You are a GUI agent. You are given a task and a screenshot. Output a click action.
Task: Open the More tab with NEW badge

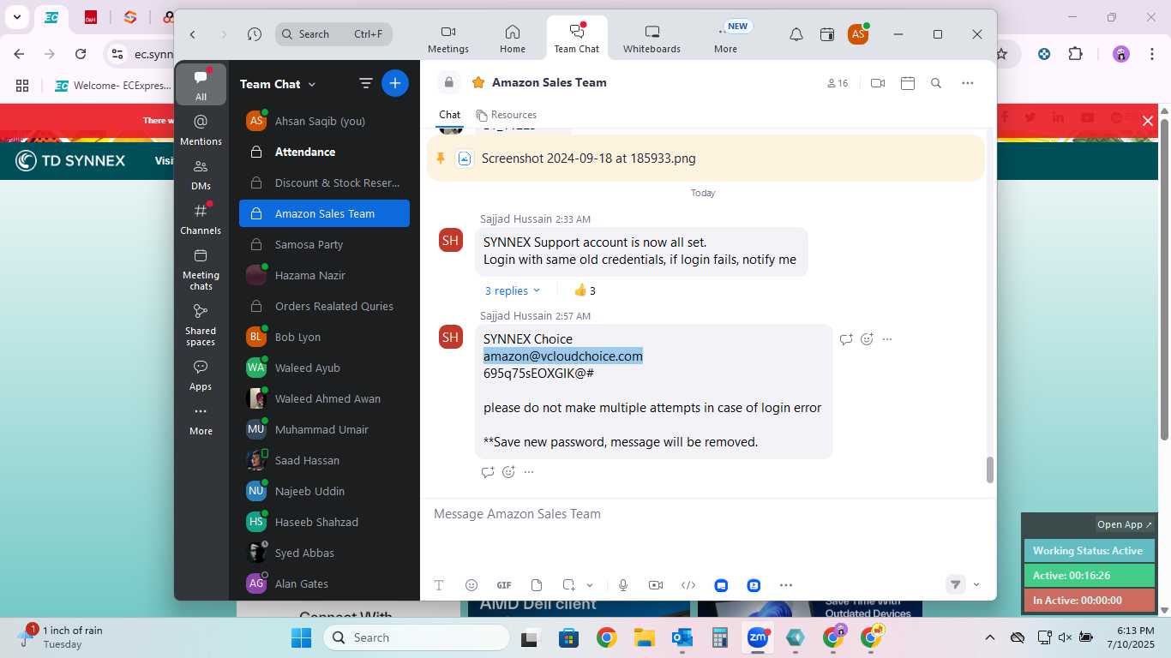point(726,39)
